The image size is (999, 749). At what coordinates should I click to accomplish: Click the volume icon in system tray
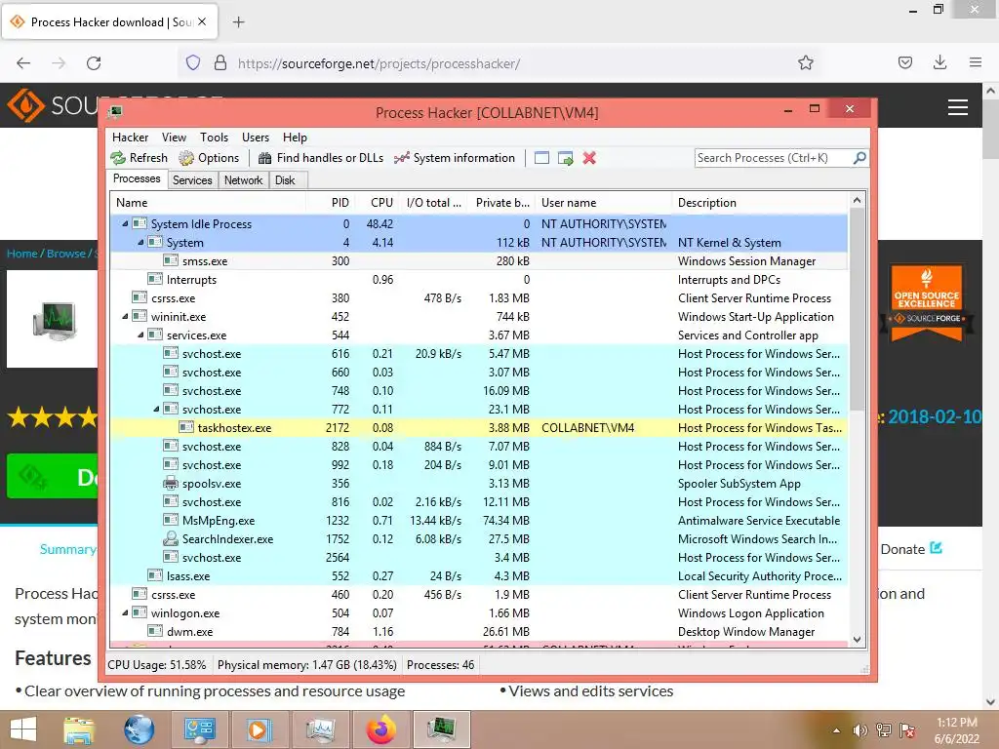860,730
